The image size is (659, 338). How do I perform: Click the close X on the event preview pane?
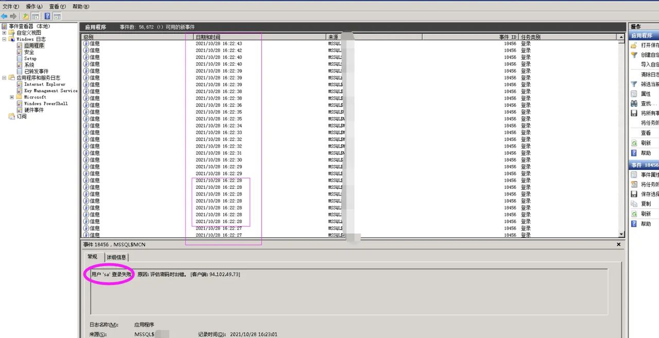(619, 245)
